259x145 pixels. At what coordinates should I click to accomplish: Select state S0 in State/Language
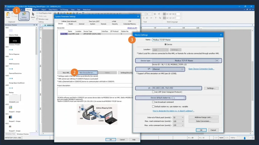click(164, 14)
